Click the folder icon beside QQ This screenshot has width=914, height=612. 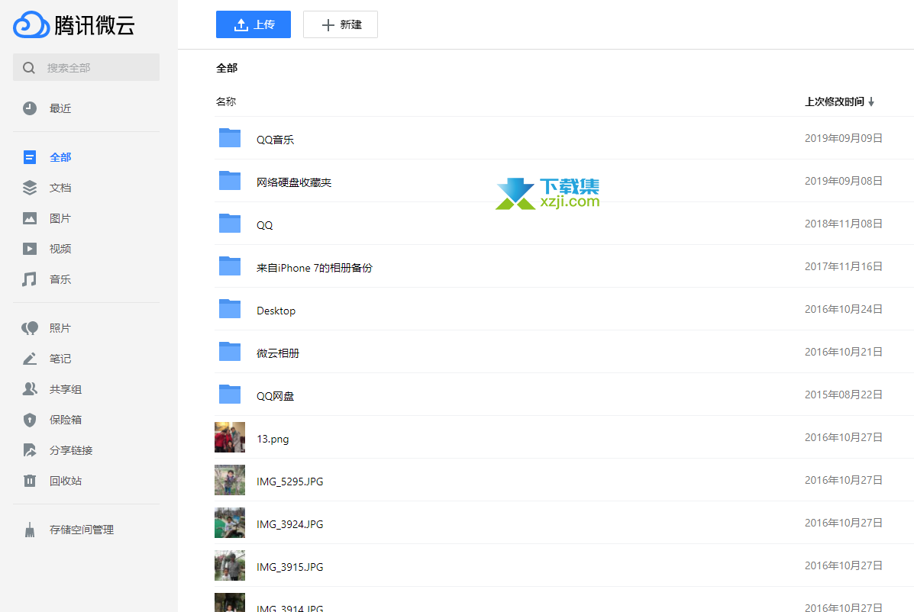click(x=230, y=224)
